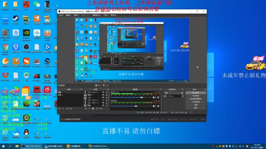Pop out the Audio Mixer (混音器) dock panel

pyautogui.click(x=161, y=89)
